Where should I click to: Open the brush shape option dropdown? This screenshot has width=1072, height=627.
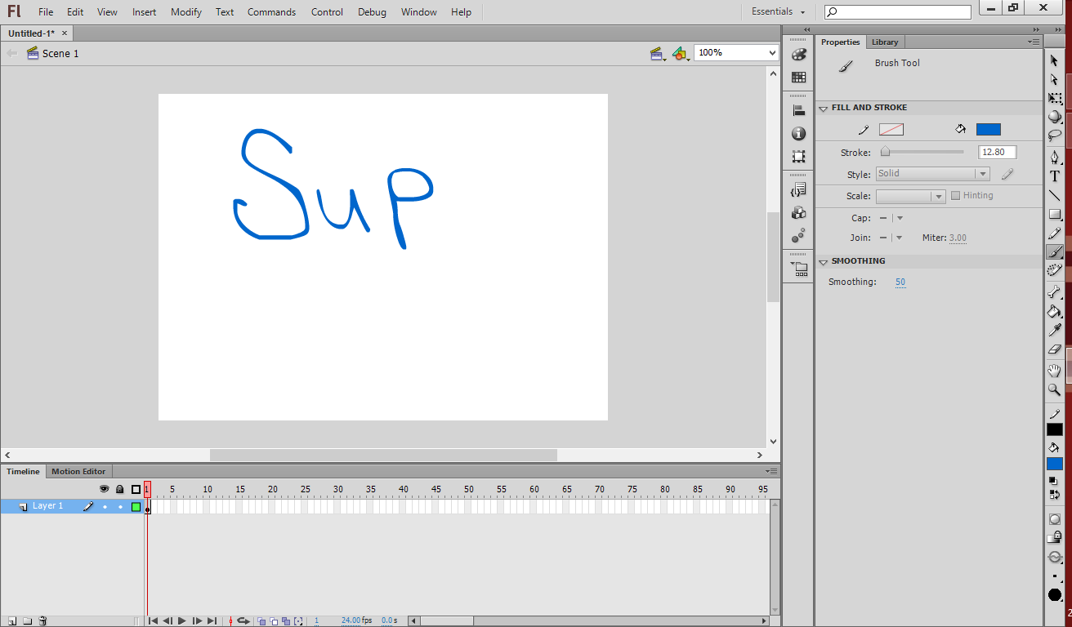point(1055,595)
